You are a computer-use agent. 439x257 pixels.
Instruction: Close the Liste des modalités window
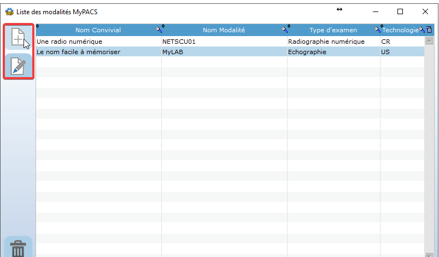[x=425, y=11]
